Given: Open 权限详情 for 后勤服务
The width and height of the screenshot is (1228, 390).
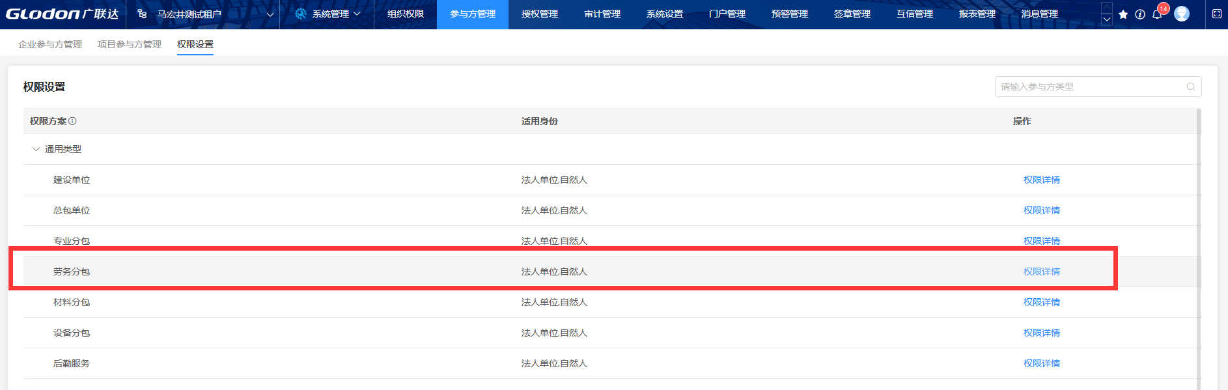Looking at the screenshot, I should (x=1042, y=363).
